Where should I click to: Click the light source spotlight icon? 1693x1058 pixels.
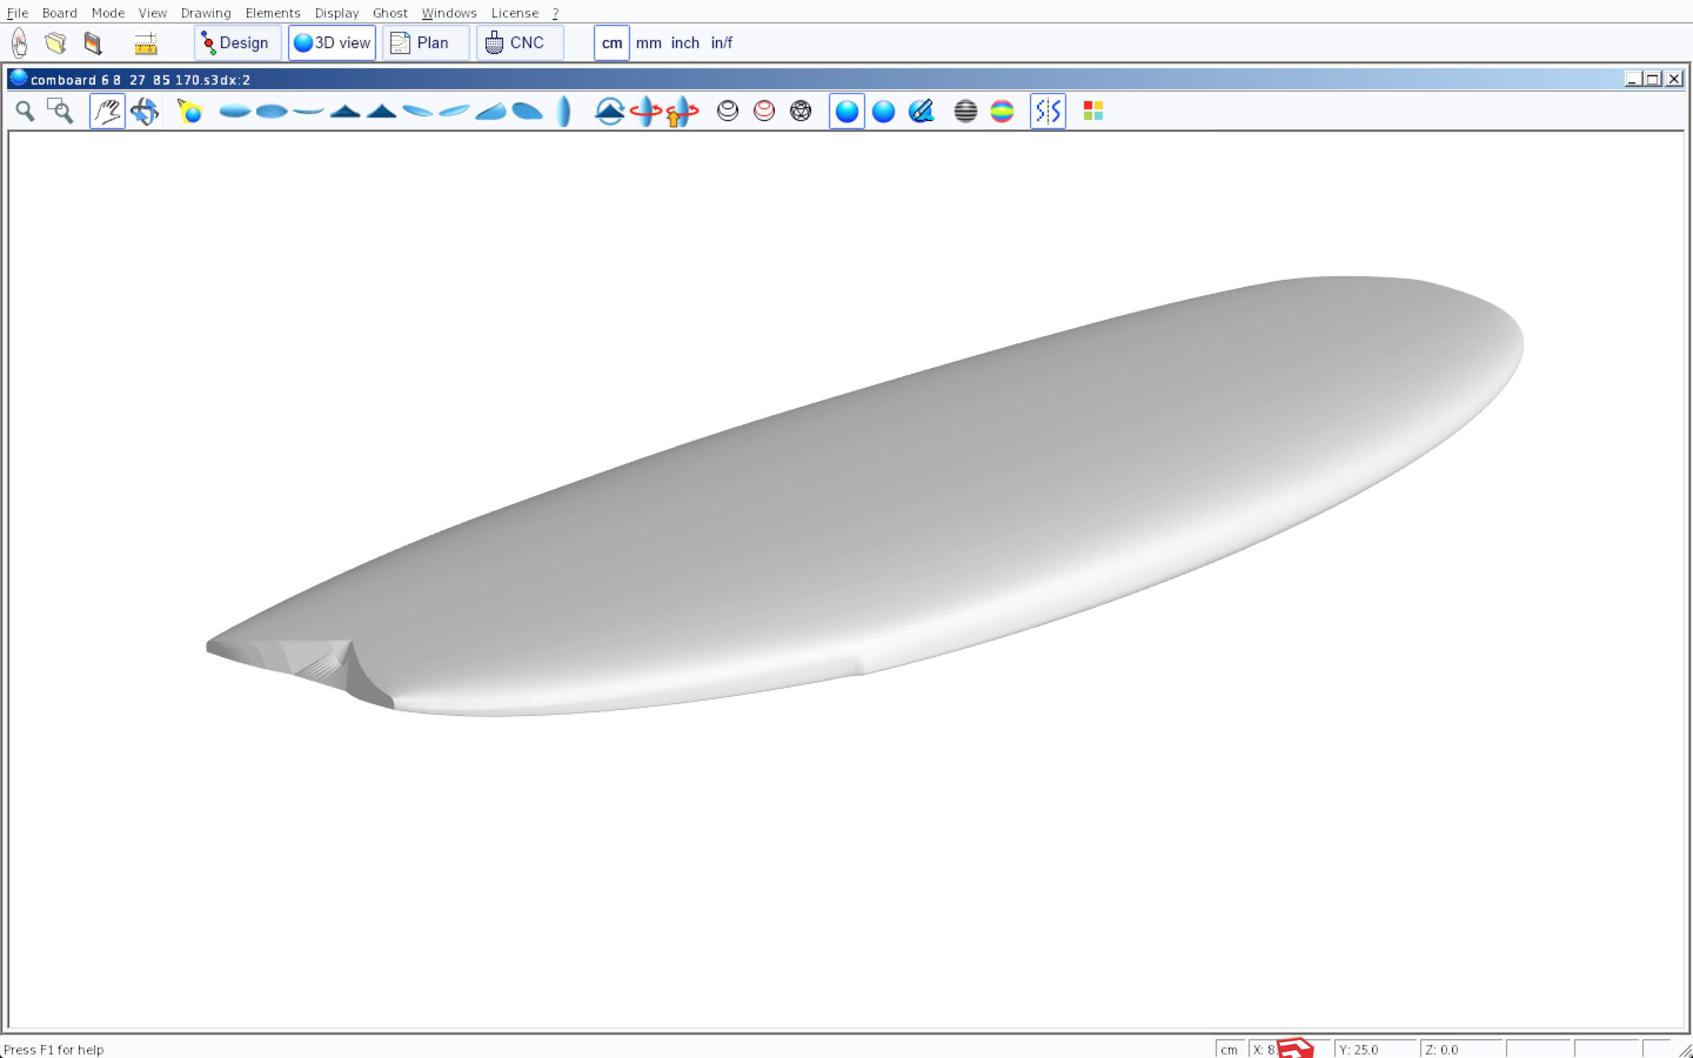[x=190, y=111]
